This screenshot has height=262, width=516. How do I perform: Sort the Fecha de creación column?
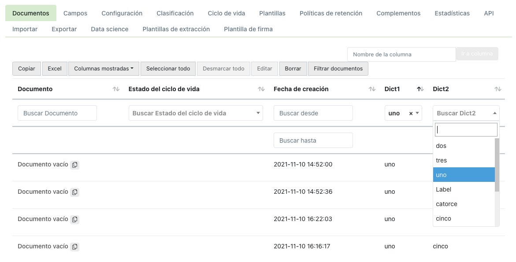tap(371, 89)
